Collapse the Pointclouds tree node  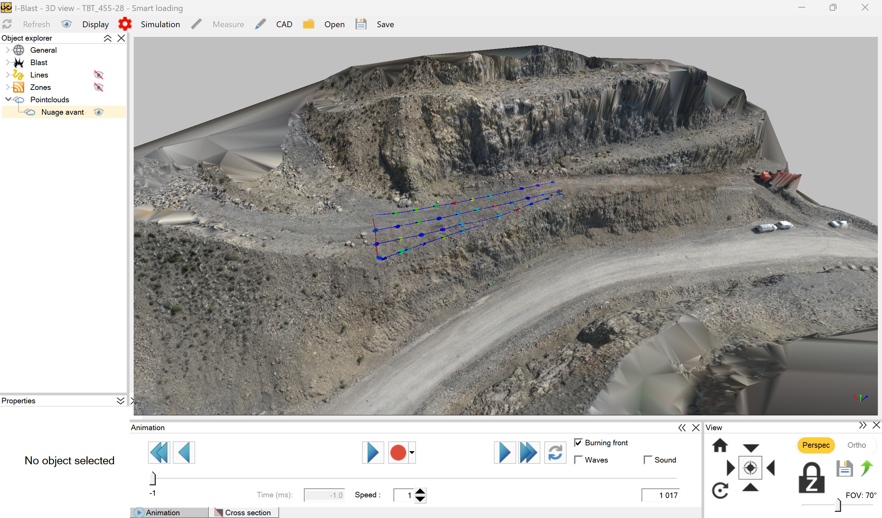(x=8, y=100)
